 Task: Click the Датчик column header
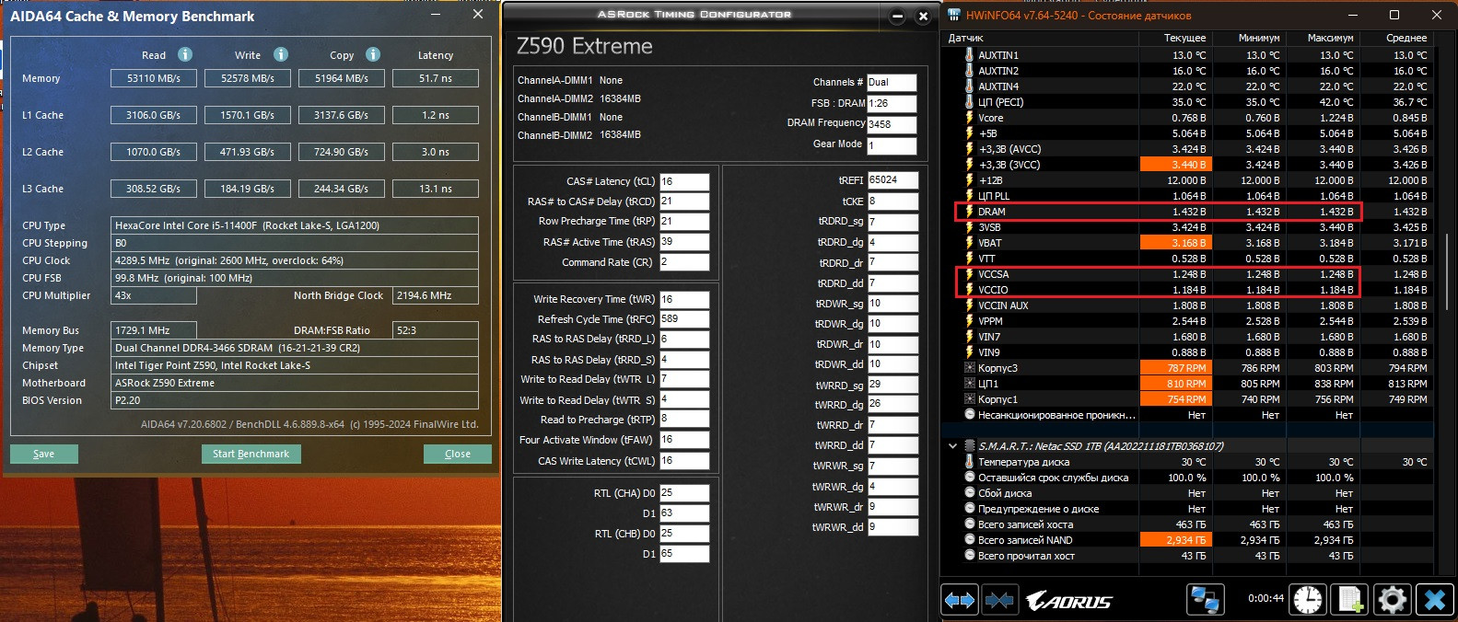[1040, 38]
